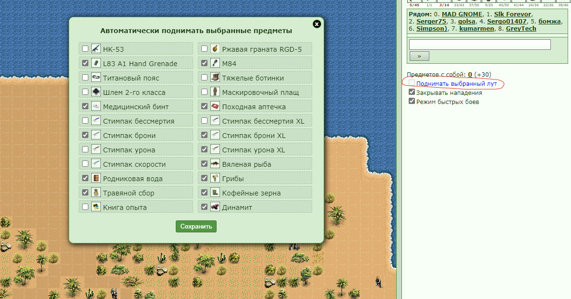Image resolution: width=571 pixels, height=299 pixels.
Task: Click the Титановый пояс belt icon
Action: (x=96, y=78)
